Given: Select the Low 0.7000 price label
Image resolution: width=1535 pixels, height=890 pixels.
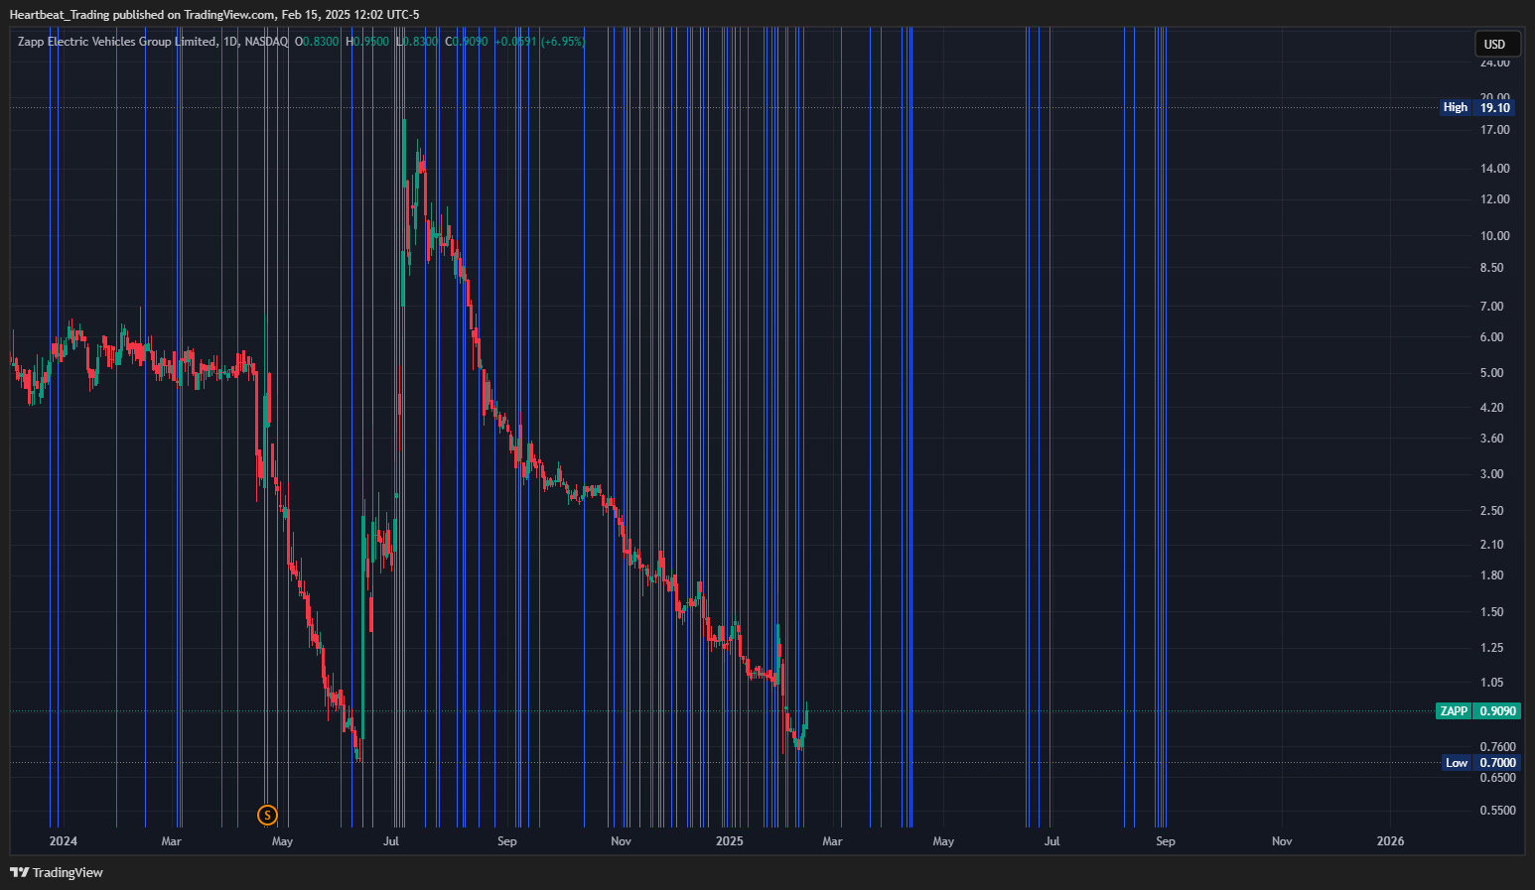Looking at the screenshot, I should [x=1480, y=763].
